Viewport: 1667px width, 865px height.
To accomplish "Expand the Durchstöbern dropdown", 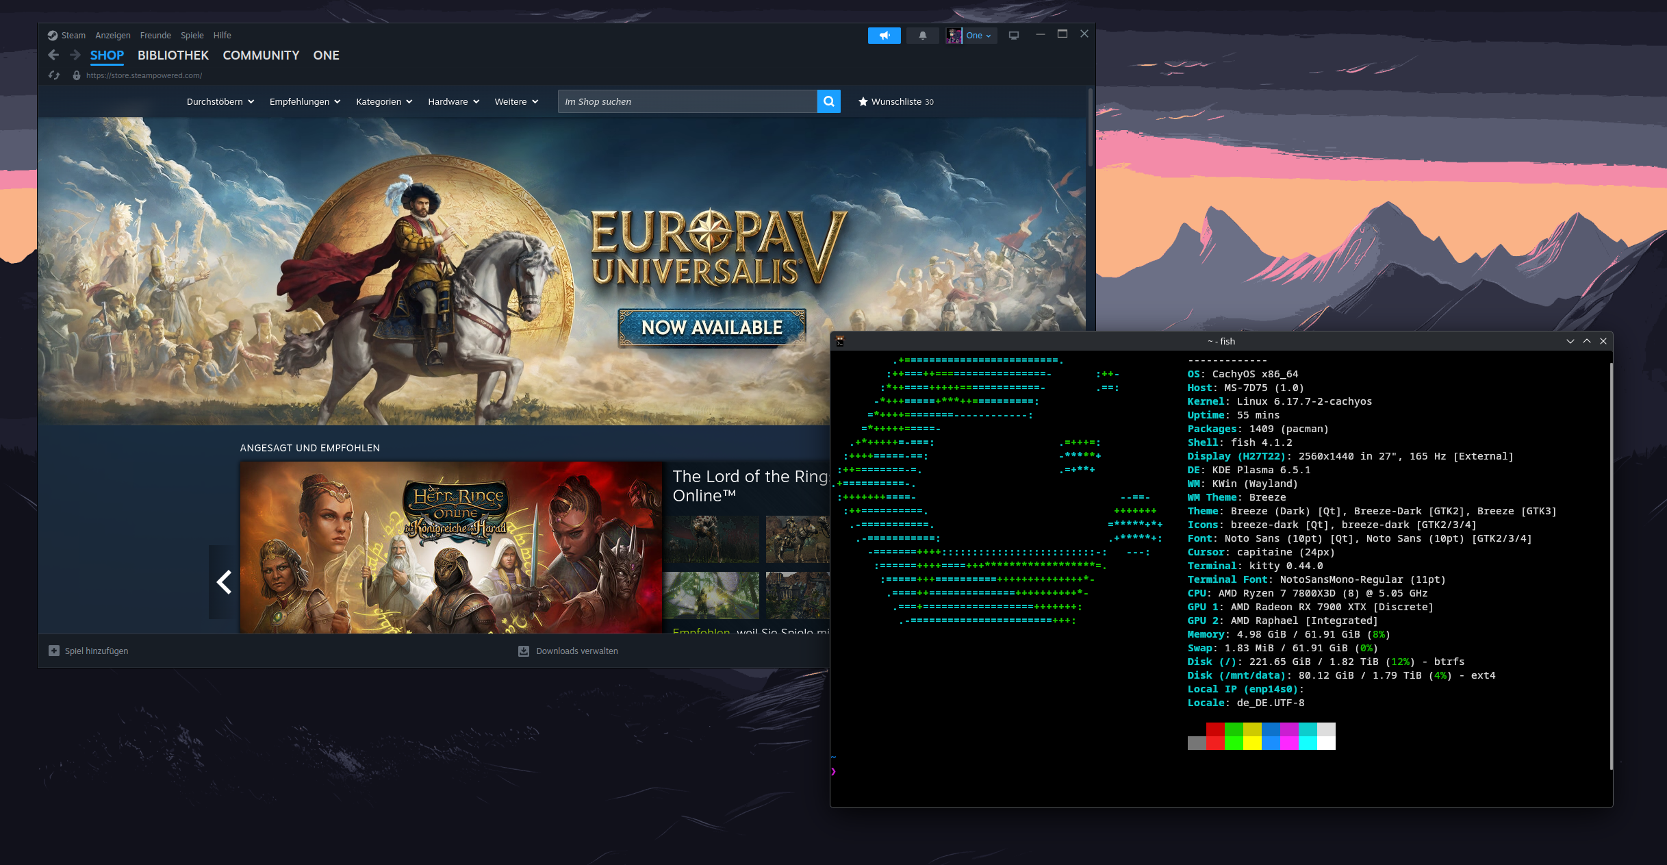I will (220, 101).
